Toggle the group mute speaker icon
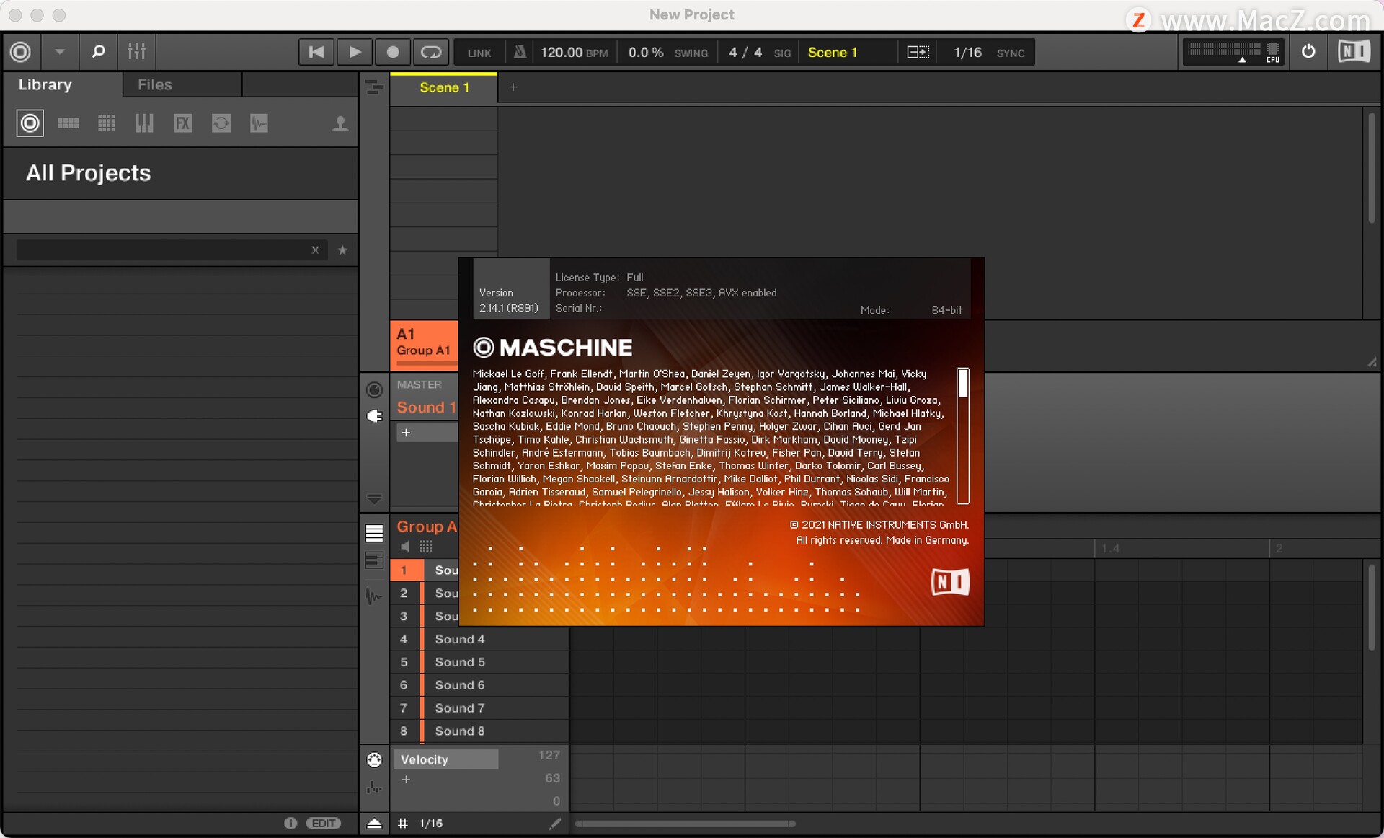The height and width of the screenshot is (838, 1384). 406,547
